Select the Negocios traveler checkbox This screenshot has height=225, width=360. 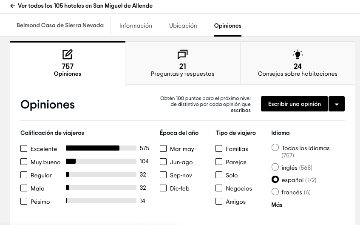pos(219,188)
